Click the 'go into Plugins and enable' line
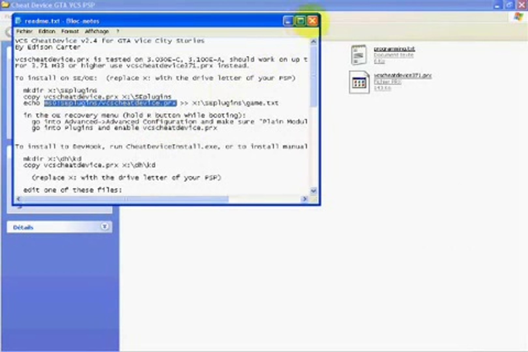This screenshot has width=528, height=352. click(125, 128)
